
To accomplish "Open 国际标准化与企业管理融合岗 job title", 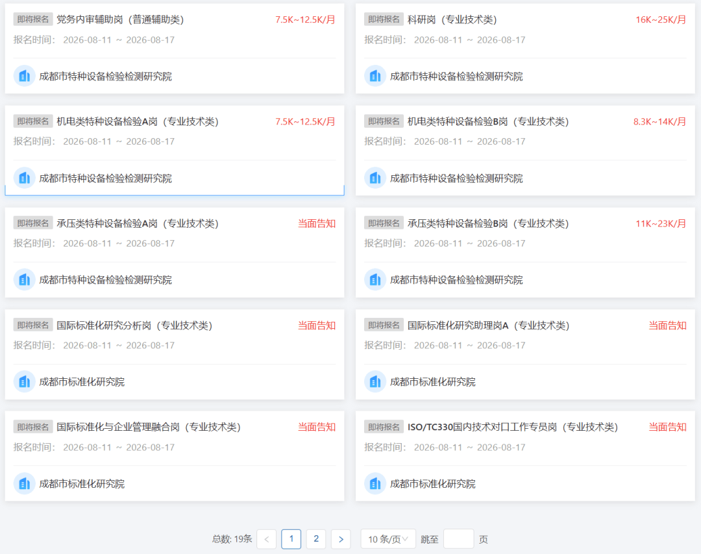I will (149, 427).
